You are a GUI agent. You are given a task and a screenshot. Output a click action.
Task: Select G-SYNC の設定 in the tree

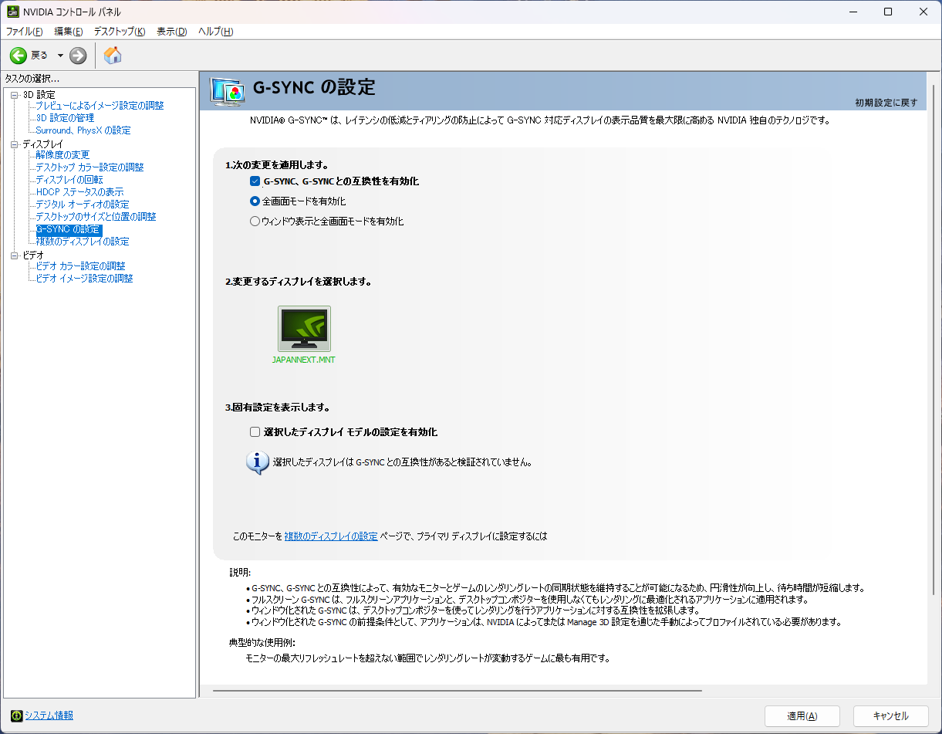pos(68,229)
